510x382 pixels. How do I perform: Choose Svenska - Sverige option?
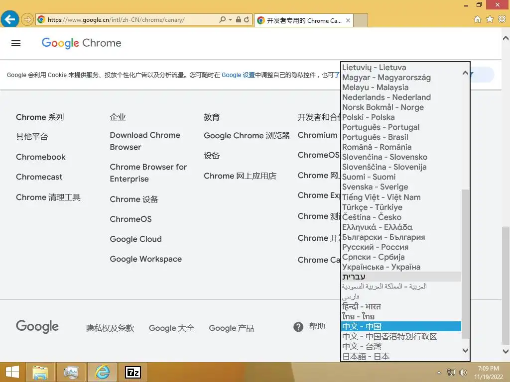[401, 187]
